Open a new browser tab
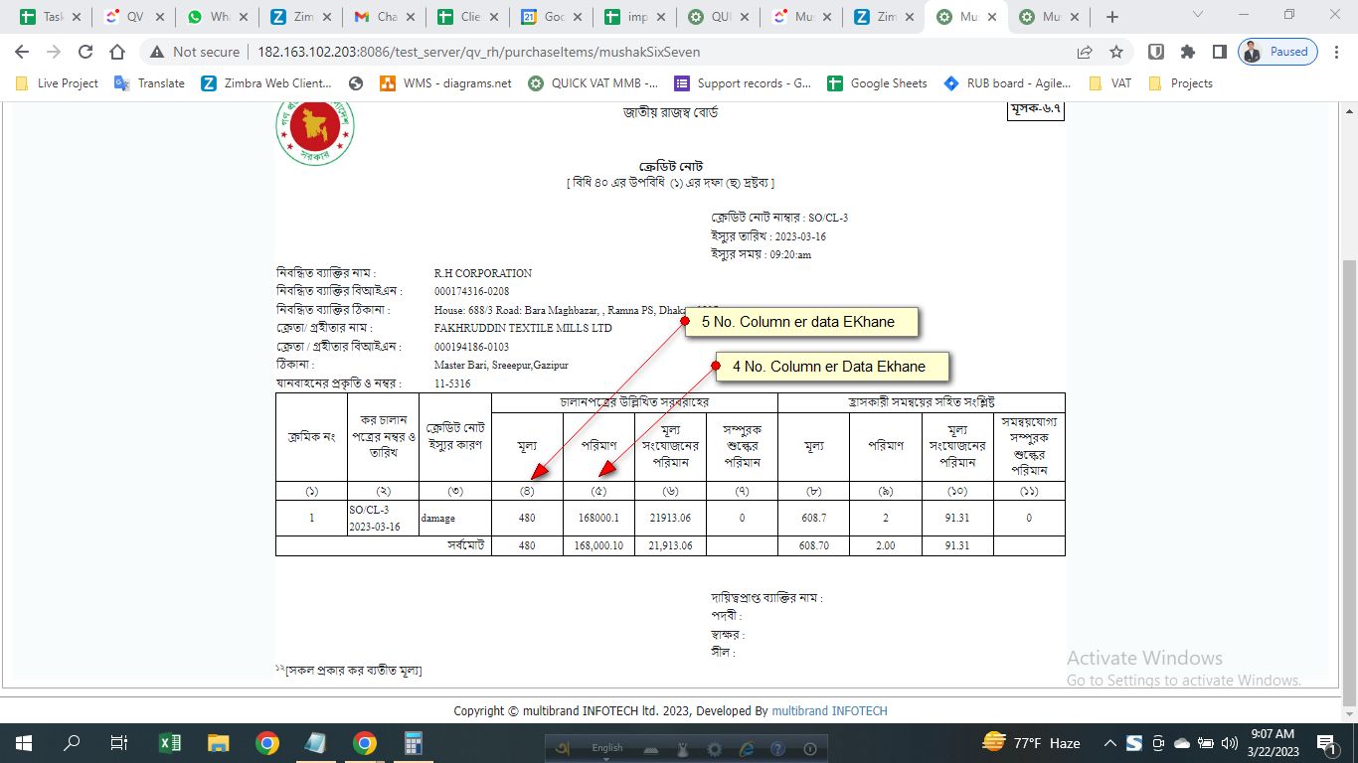This screenshot has width=1358, height=763. pyautogui.click(x=1112, y=17)
